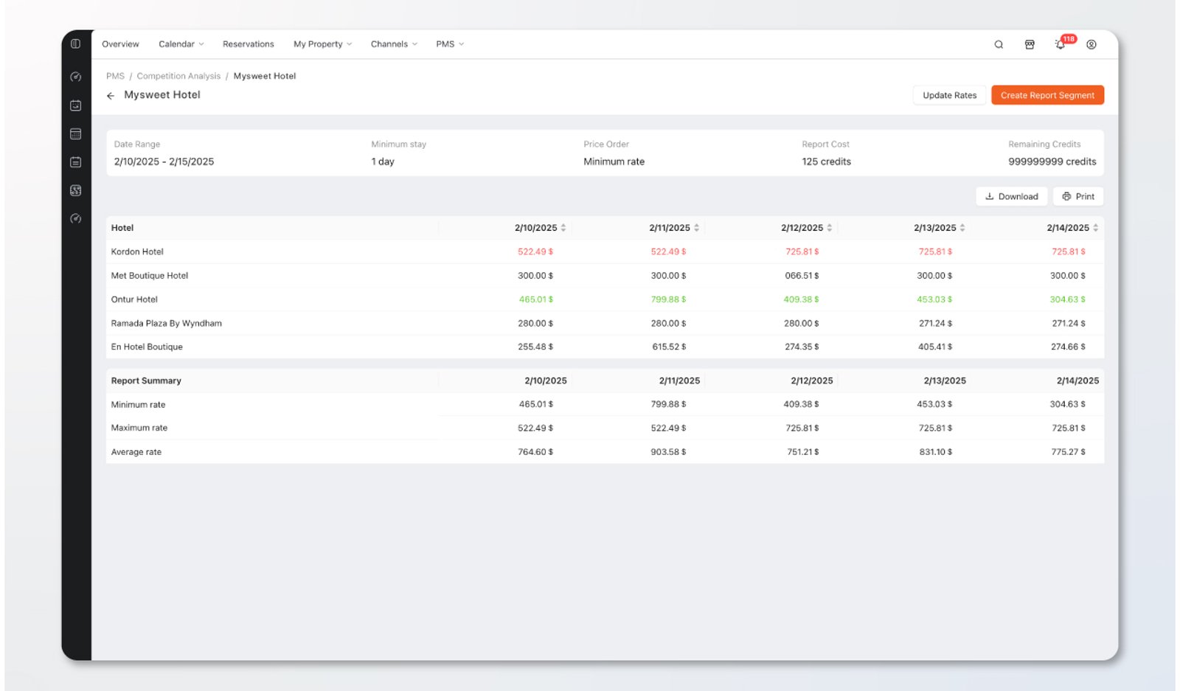Select the En Hotel Boutique row name
1180x691 pixels.
click(147, 347)
